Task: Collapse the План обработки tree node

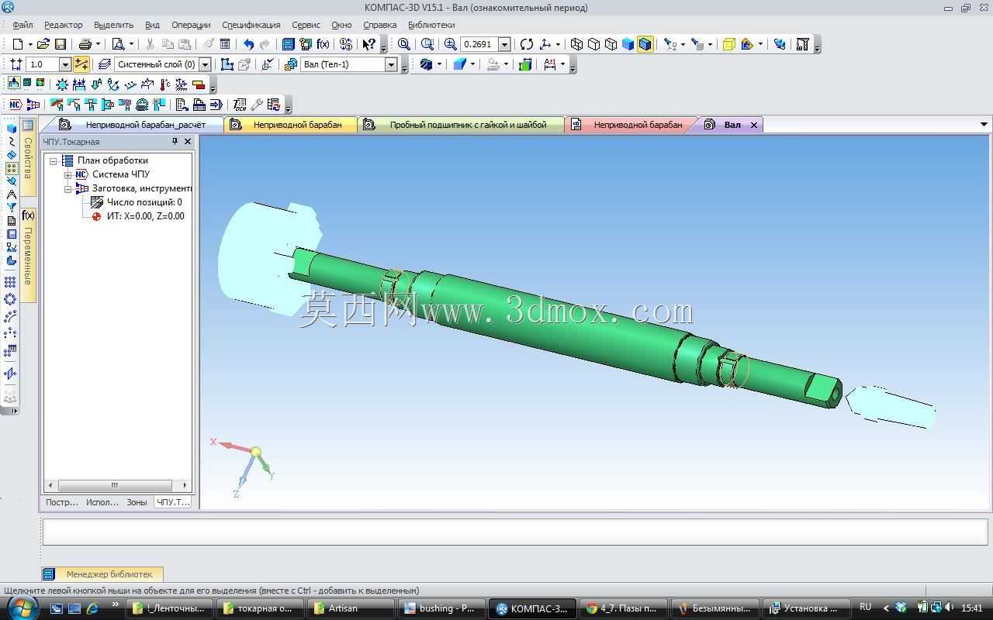Action: [54, 160]
